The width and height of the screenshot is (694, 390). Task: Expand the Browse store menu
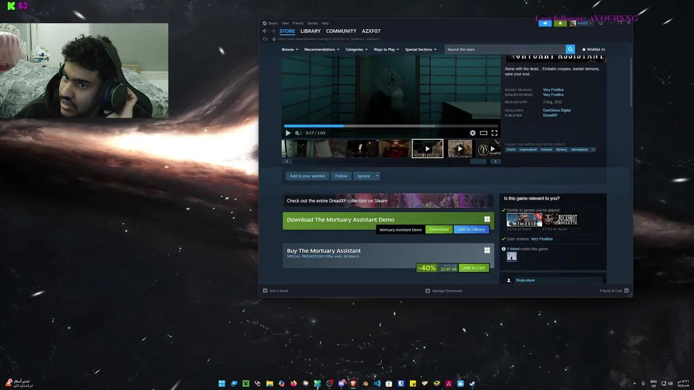click(289, 49)
